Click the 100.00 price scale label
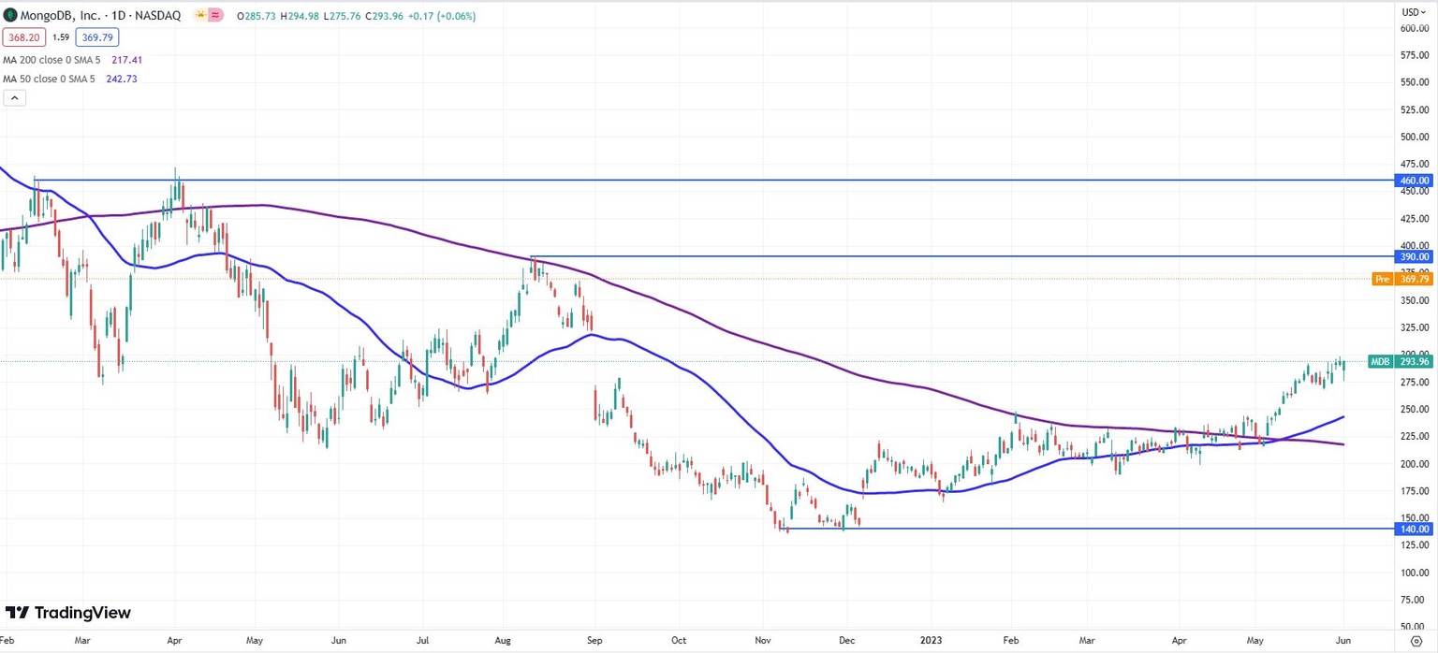The width and height of the screenshot is (1438, 653). pyautogui.click(x=1414, y=573)
